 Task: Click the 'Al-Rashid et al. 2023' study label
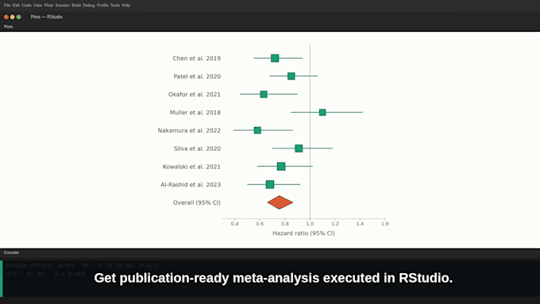(x=191, y=185)
